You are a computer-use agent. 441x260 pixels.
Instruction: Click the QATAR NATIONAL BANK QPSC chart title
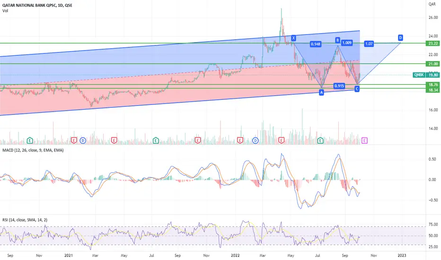[x=37, y=5]
